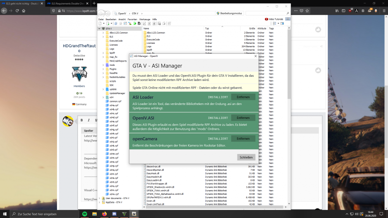Click the new document icon in OpenIV toolbar

100,24
